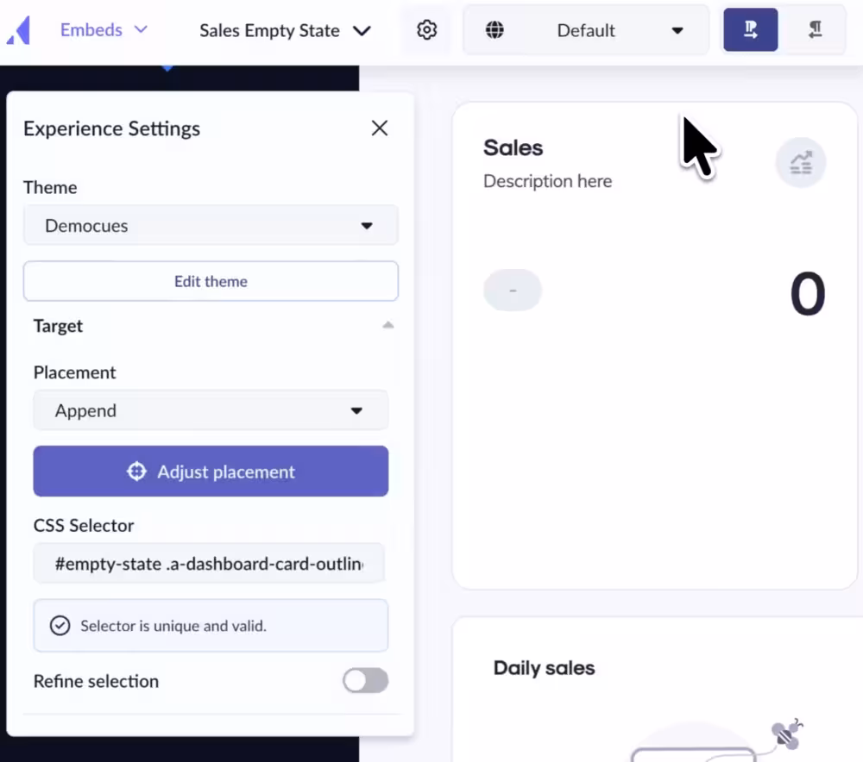Click the Sales card title
Screen dimensions: 863x762
(513, 148)
